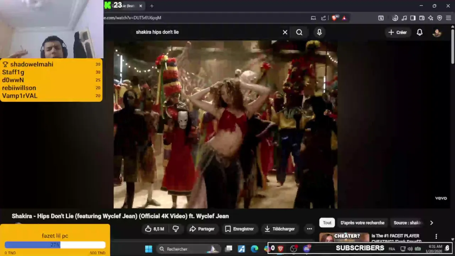Screen dimensions: 455x256
Task: Click the Brave Shields lion icon
Action: [x=334, y=18]
